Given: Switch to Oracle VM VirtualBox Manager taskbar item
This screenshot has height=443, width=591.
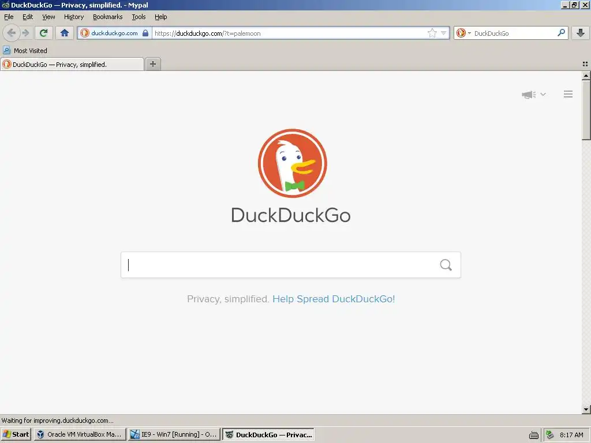Looking at the screenshot, I should click(80, 434).
